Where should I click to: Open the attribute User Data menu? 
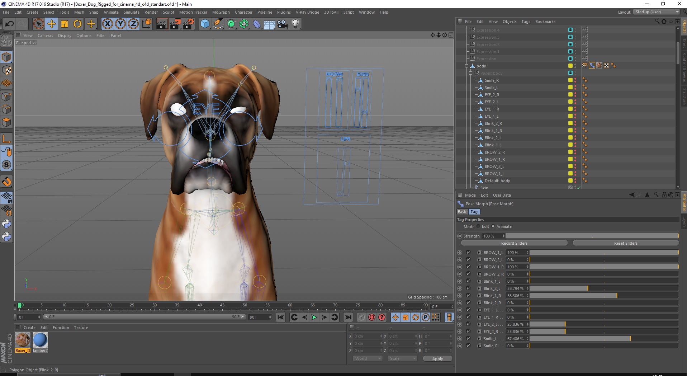pos(502,195)
